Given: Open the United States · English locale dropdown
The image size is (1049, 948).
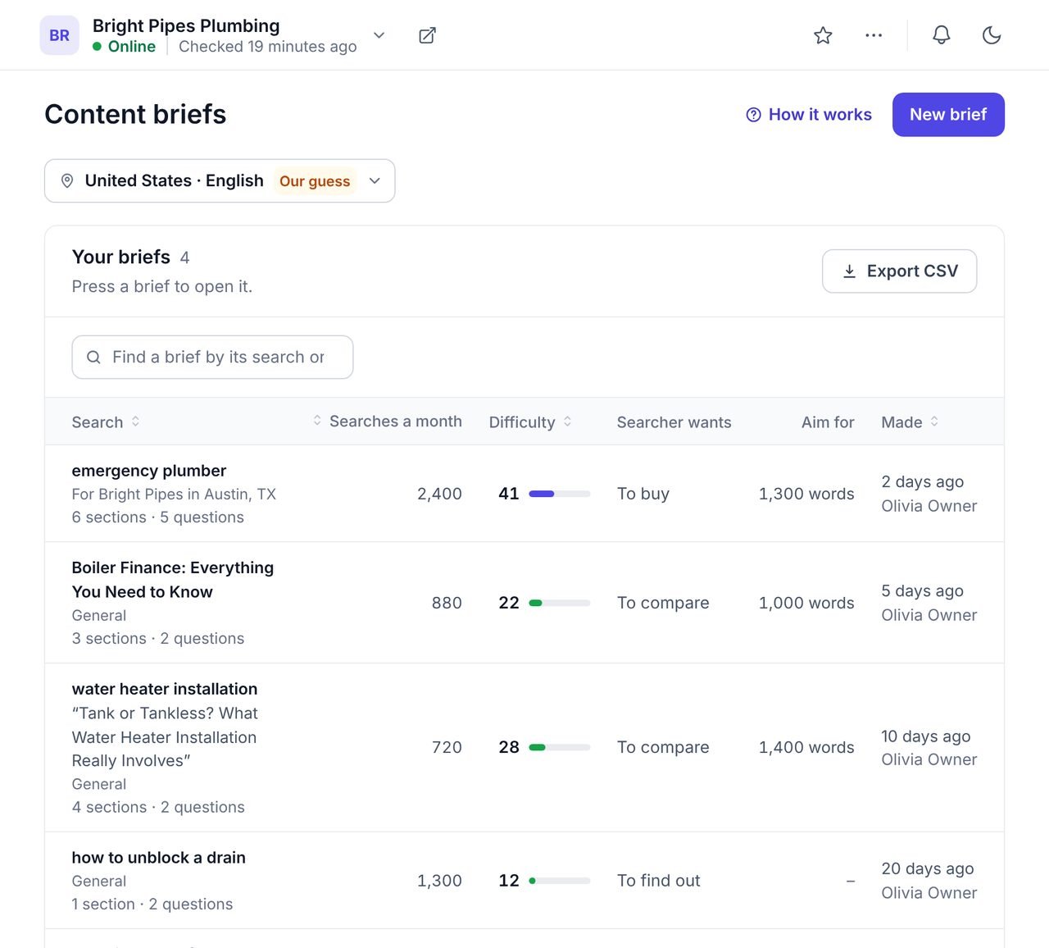Looking at the screenshot, I should point(220,180).
